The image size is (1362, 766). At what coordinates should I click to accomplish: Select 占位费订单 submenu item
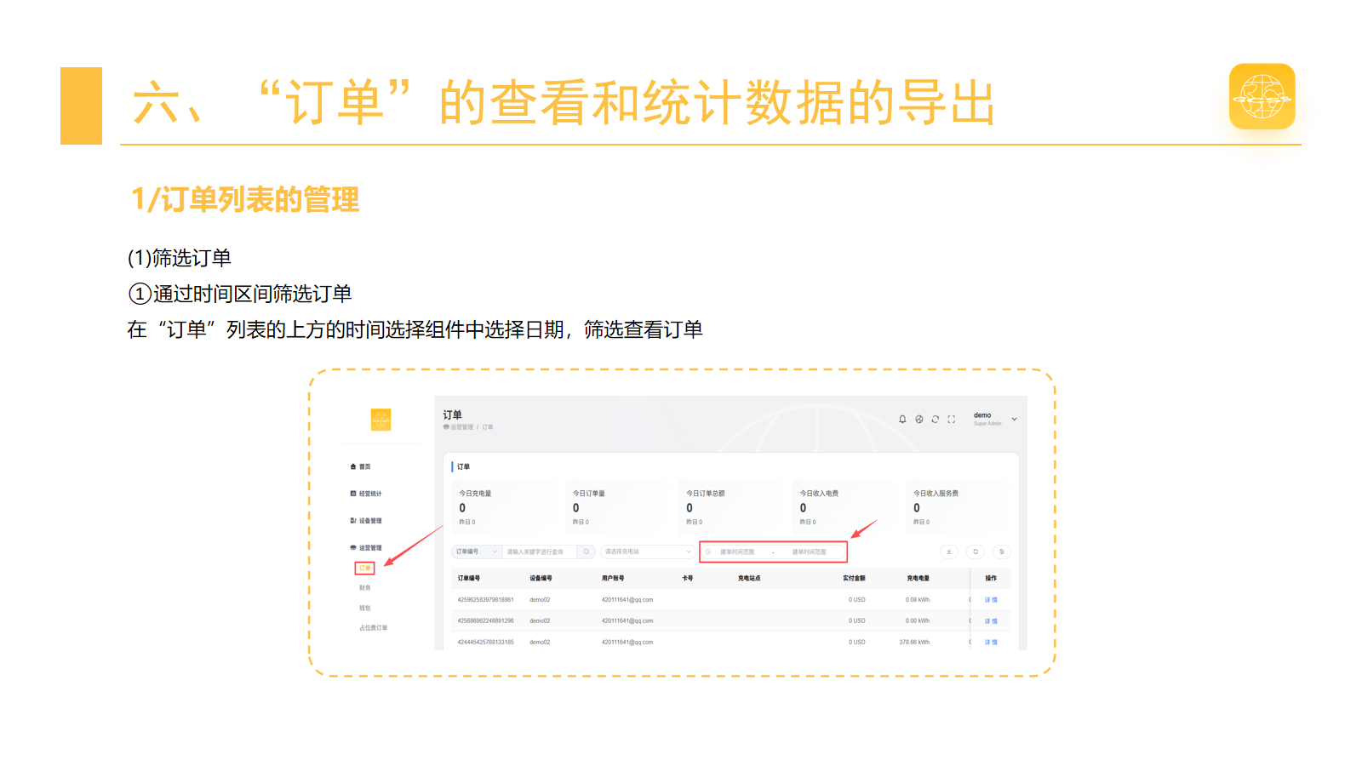click(373, 628)
